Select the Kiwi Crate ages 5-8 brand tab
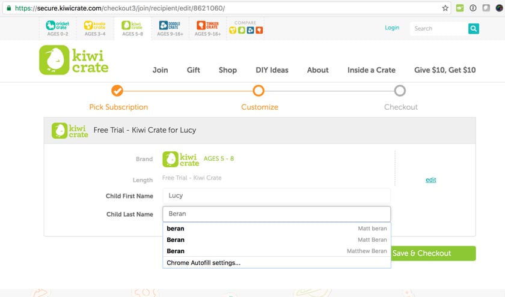The height and width of the screenshot is (297, 505). click(132, 29)
